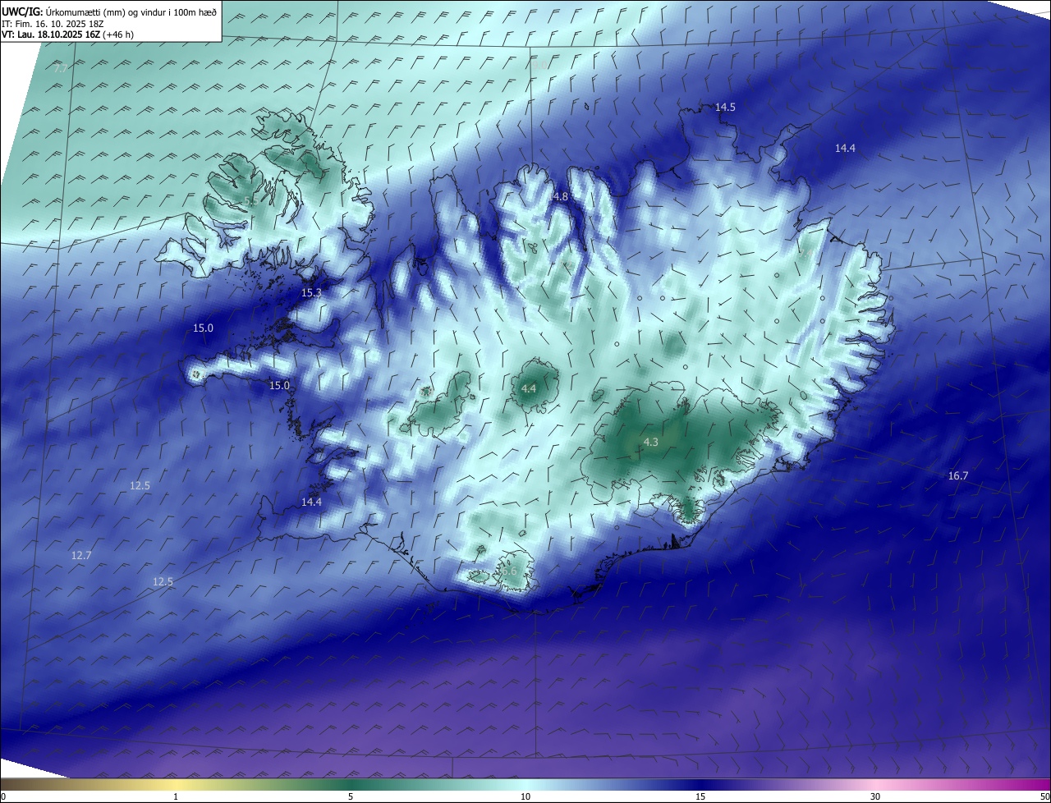Click the colorbar tick label 1
The height and width of the screenshot is (803, 1051).
pyautogui.click(x=176, y=796)
